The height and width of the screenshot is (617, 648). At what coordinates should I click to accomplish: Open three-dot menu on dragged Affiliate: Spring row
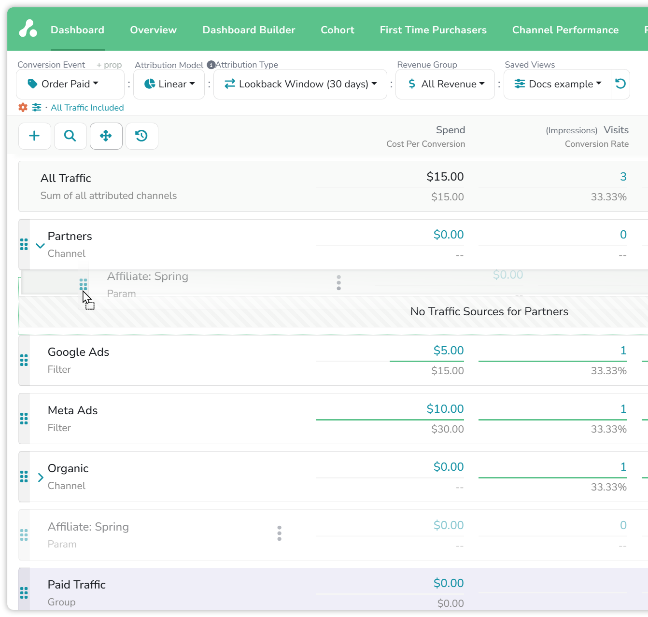(339, 282)
